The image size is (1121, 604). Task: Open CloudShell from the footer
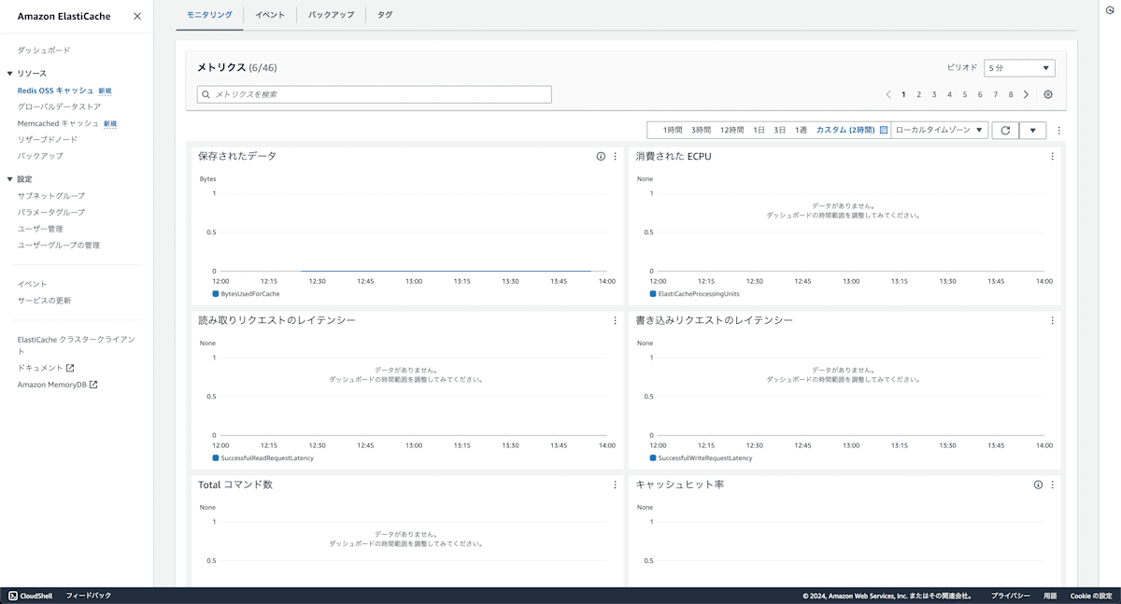31,596
